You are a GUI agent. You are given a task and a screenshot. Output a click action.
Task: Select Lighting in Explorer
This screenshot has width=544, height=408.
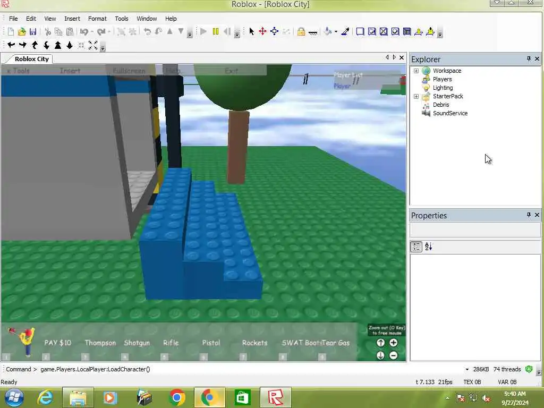(x=443, y=88)
